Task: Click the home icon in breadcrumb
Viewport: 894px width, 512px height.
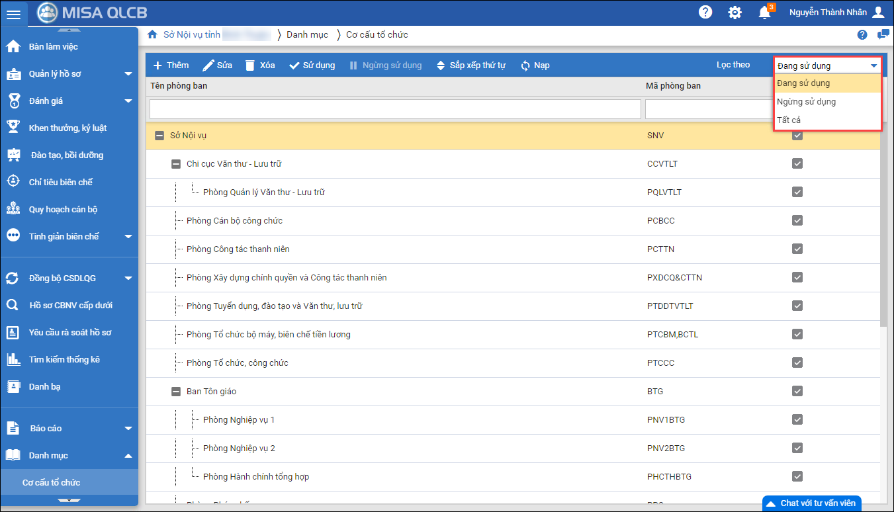Action: 152,34
